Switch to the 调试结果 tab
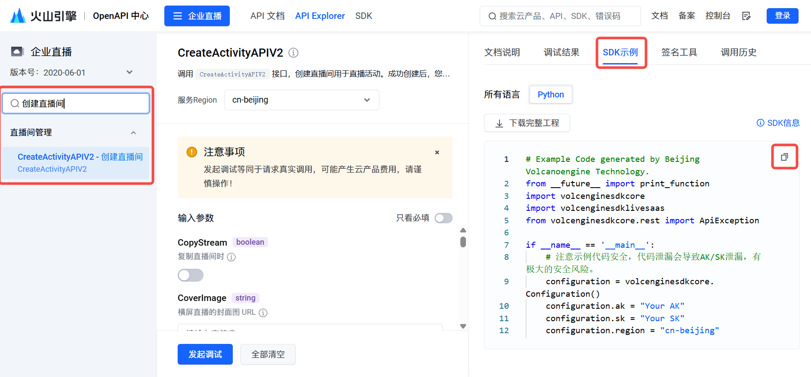Viewport: 811px width, 377px height. pyautogui.click(x=561, y=52)
